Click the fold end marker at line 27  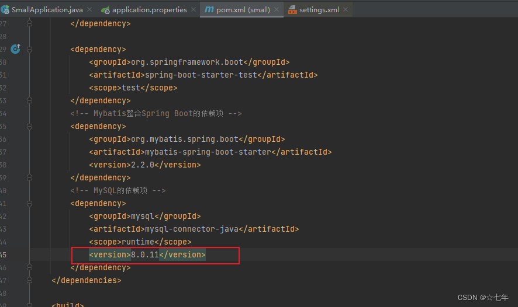pyautogui.click(x=29, y=23)
